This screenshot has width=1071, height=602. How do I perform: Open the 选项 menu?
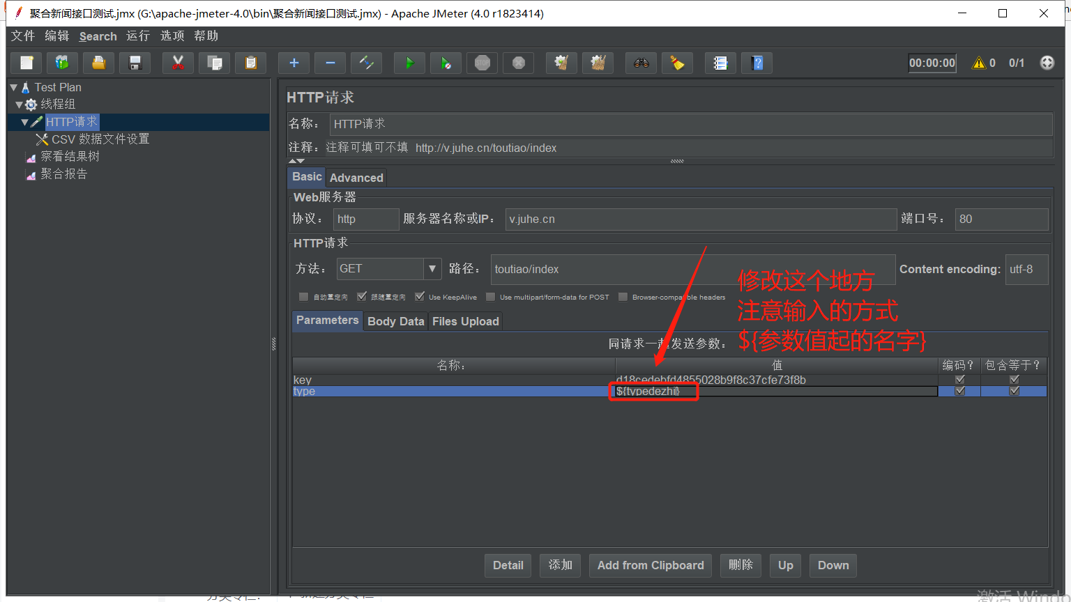(x=172, y=36)
